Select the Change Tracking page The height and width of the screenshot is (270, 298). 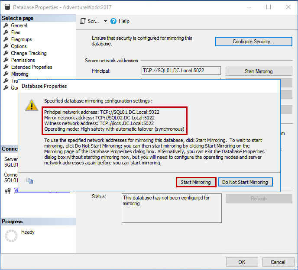coord(29,53)
